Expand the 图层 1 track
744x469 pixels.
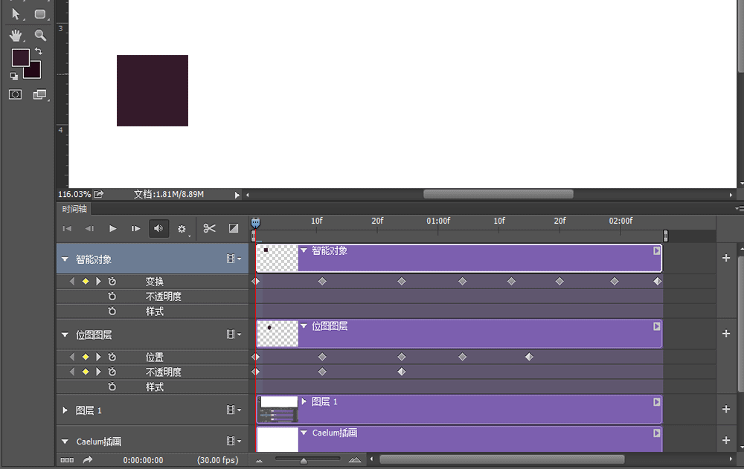tap(65, 410)
